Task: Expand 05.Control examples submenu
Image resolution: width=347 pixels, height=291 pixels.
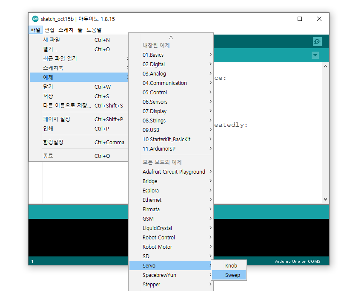Action: click(x=171, y=92)
